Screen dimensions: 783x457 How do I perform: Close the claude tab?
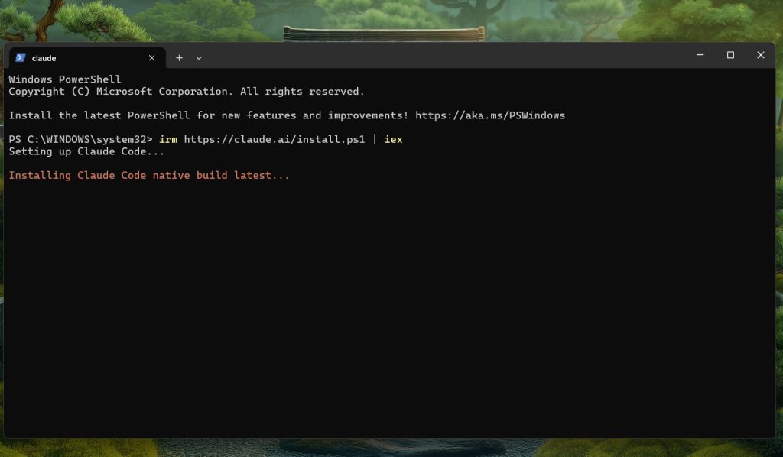[x=152, y=58]
